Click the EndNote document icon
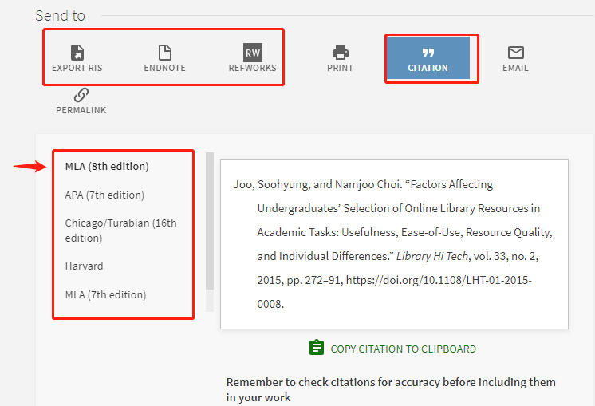This screenshot has width=595, height=406. coord(164,53)
